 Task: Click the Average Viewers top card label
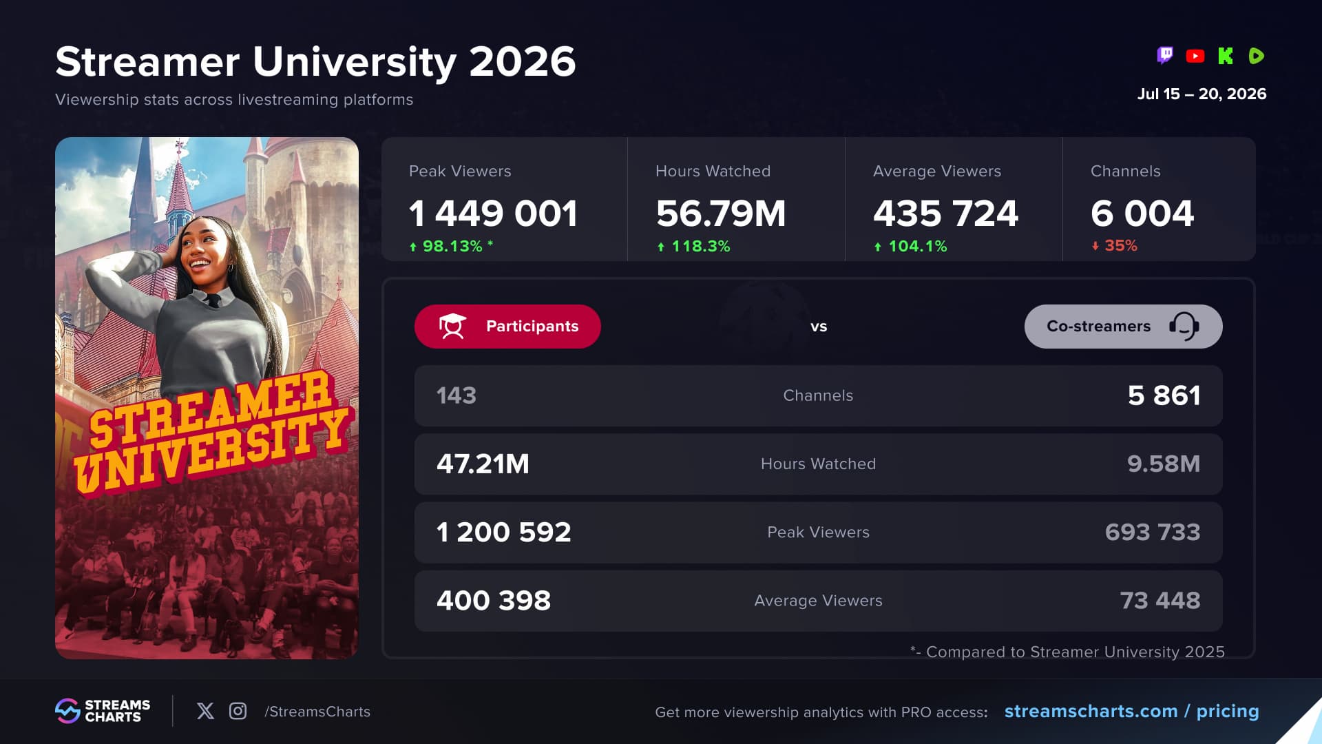(937, 171)
